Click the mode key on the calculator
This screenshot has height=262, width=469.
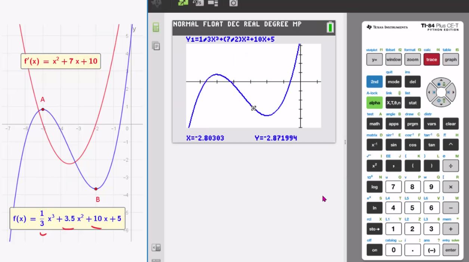tap(394, 82)
